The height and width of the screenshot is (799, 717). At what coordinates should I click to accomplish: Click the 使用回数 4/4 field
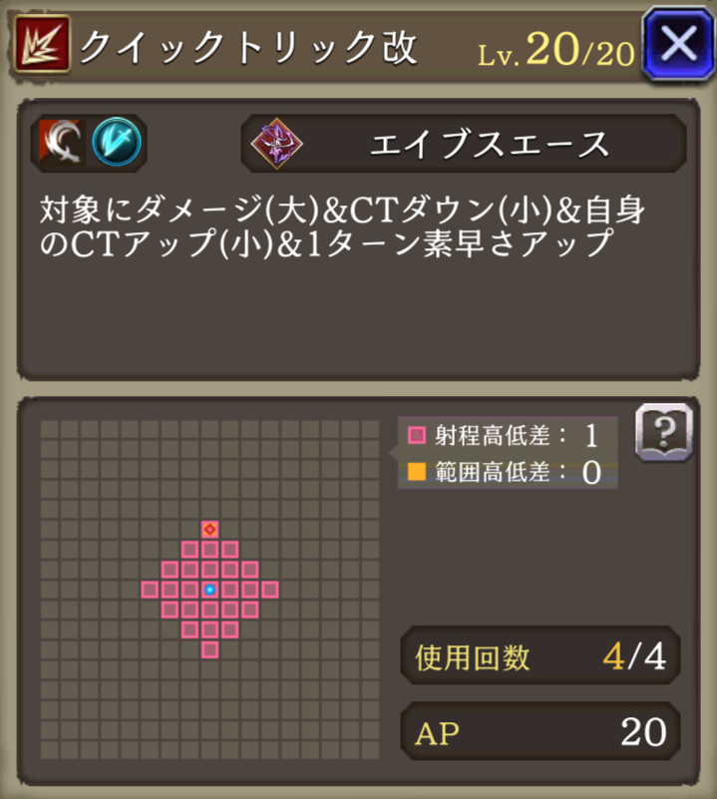(x=540, y=655)
